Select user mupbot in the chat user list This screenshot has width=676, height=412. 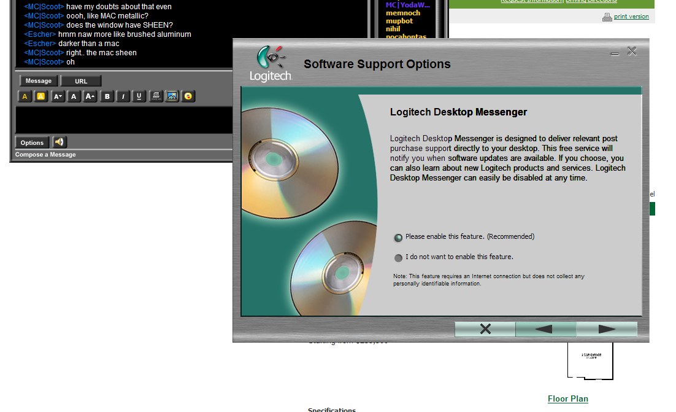coord(399,21)
